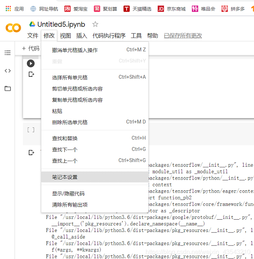Screen dimensions: 254x259
Task: Star the Untitled5.ipynb notebook
Action: click(95, 24)
